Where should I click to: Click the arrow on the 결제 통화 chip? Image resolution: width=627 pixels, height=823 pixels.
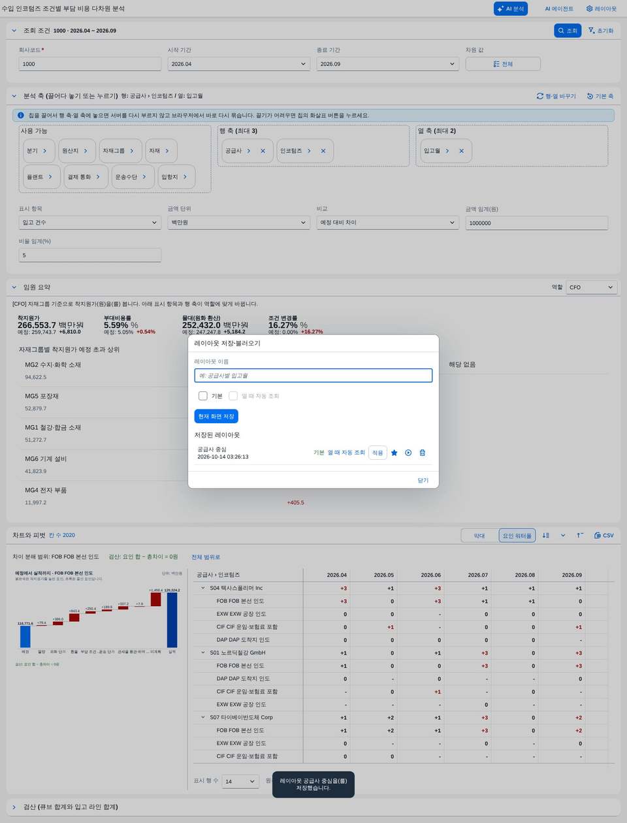(x=98, y=177)
